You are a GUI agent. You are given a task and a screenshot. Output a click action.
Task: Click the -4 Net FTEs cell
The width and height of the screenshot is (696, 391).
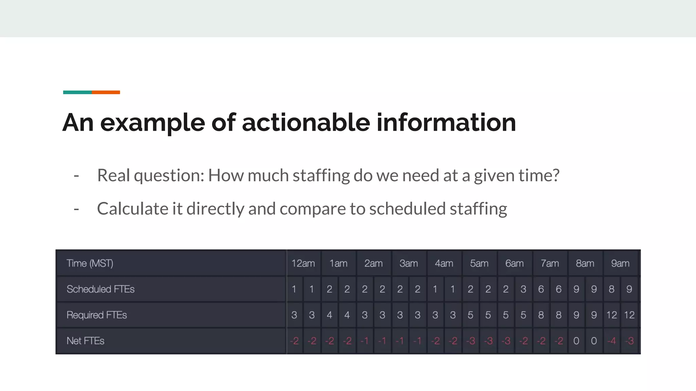[611, 341]
